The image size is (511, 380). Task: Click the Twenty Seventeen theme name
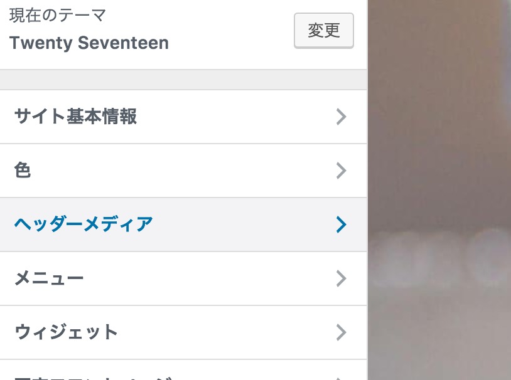pyautogui.click(x=89, y=43)
